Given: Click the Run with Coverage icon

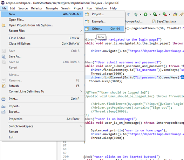Looking at the screenshot, I should [x=155, y=14].
